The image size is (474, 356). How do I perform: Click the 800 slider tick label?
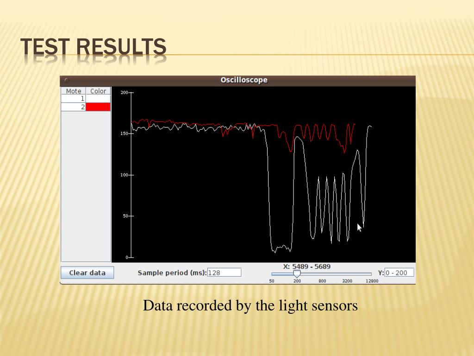322,281
